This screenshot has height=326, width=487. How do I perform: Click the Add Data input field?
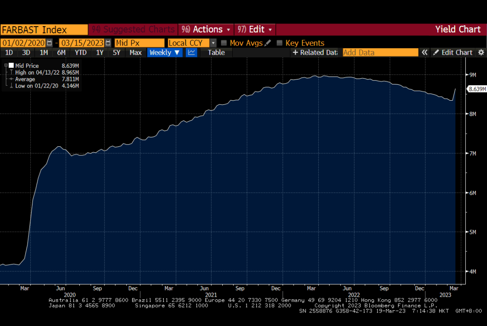pos(380,52)
